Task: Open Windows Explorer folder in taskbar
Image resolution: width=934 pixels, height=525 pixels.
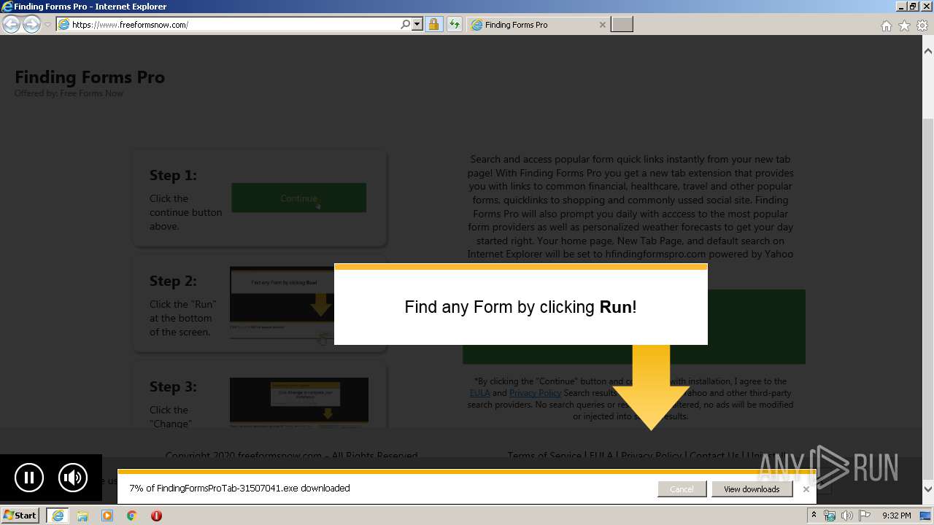Action: [x=82, y=516]
